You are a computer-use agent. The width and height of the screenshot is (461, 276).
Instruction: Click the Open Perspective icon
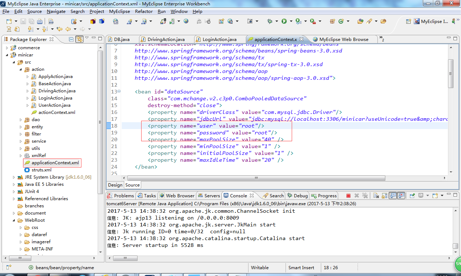[408, 22]
